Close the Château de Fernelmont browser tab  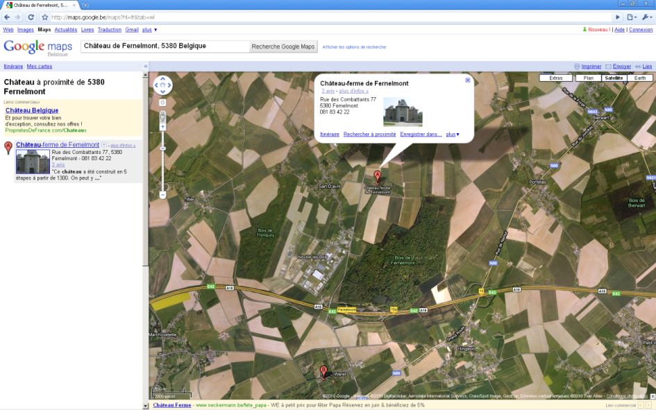(74, 5)
